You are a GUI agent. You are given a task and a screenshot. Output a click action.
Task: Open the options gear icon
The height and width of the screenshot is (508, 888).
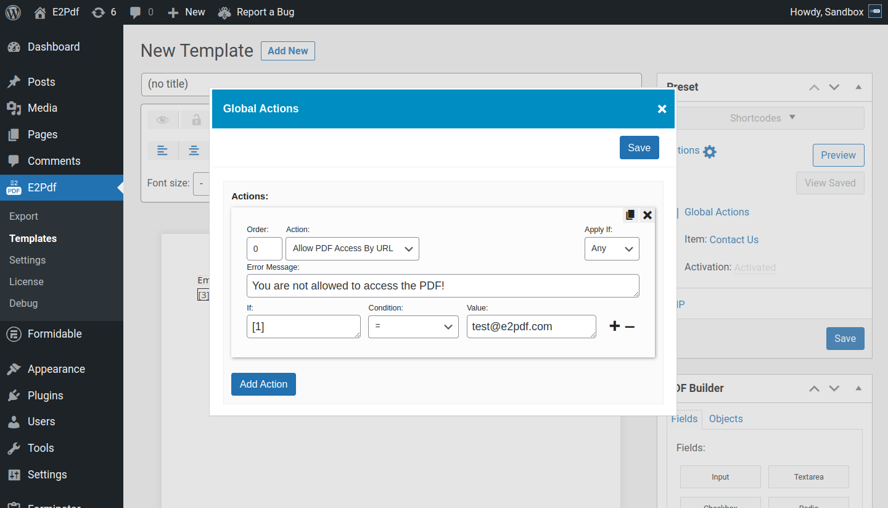point(710,151)
